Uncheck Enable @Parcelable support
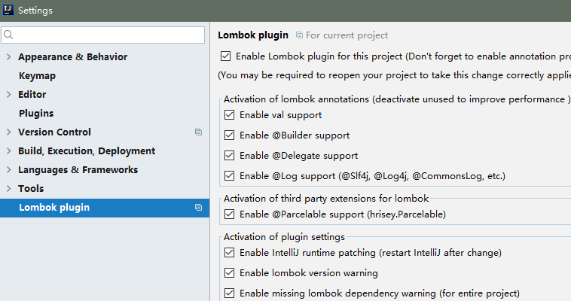Screen dimensions: 571x301 pos(230,214)
